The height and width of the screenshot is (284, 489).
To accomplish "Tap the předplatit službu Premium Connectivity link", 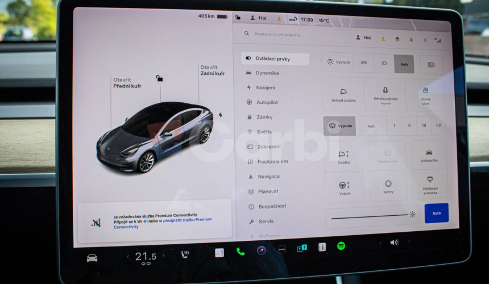I will click(x=187, y=219).
